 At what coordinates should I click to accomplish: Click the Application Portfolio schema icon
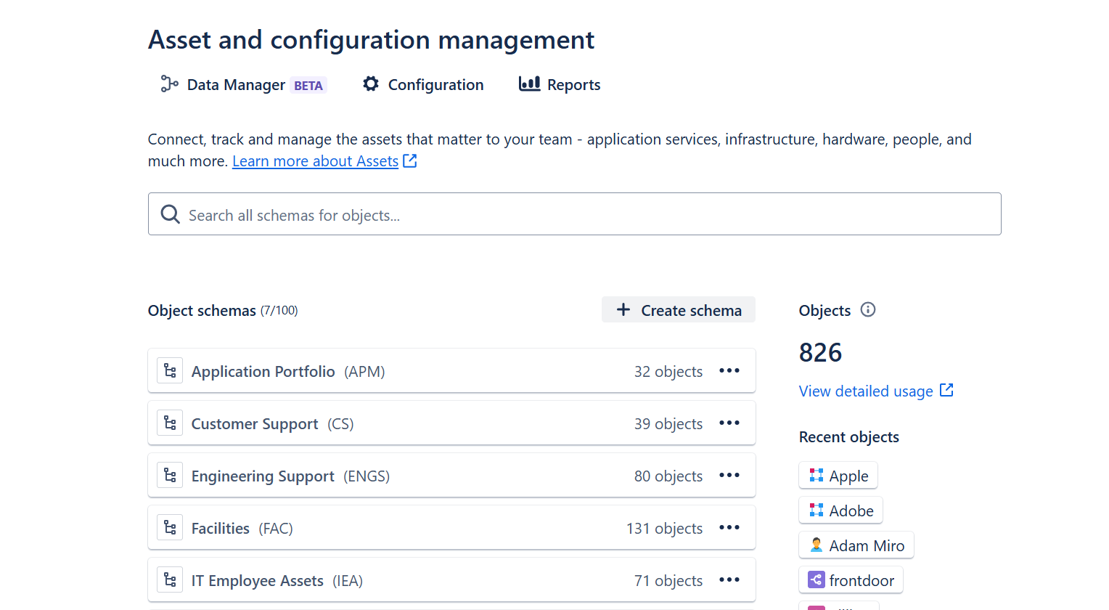[170, 371]
